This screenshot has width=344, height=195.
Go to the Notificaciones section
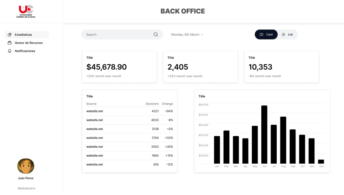click(x=27, y=51)
